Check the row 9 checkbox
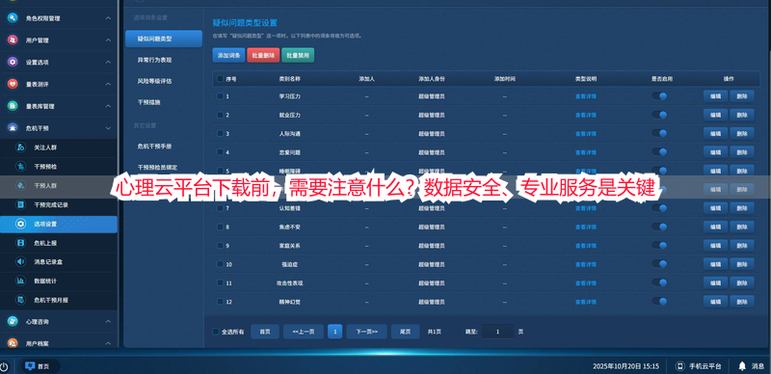The width and height of the screenshot is (771, 374). coord(221,245)
